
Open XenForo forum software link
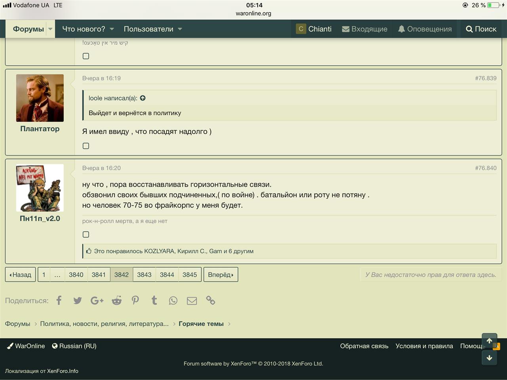click(x=253, y=363)
